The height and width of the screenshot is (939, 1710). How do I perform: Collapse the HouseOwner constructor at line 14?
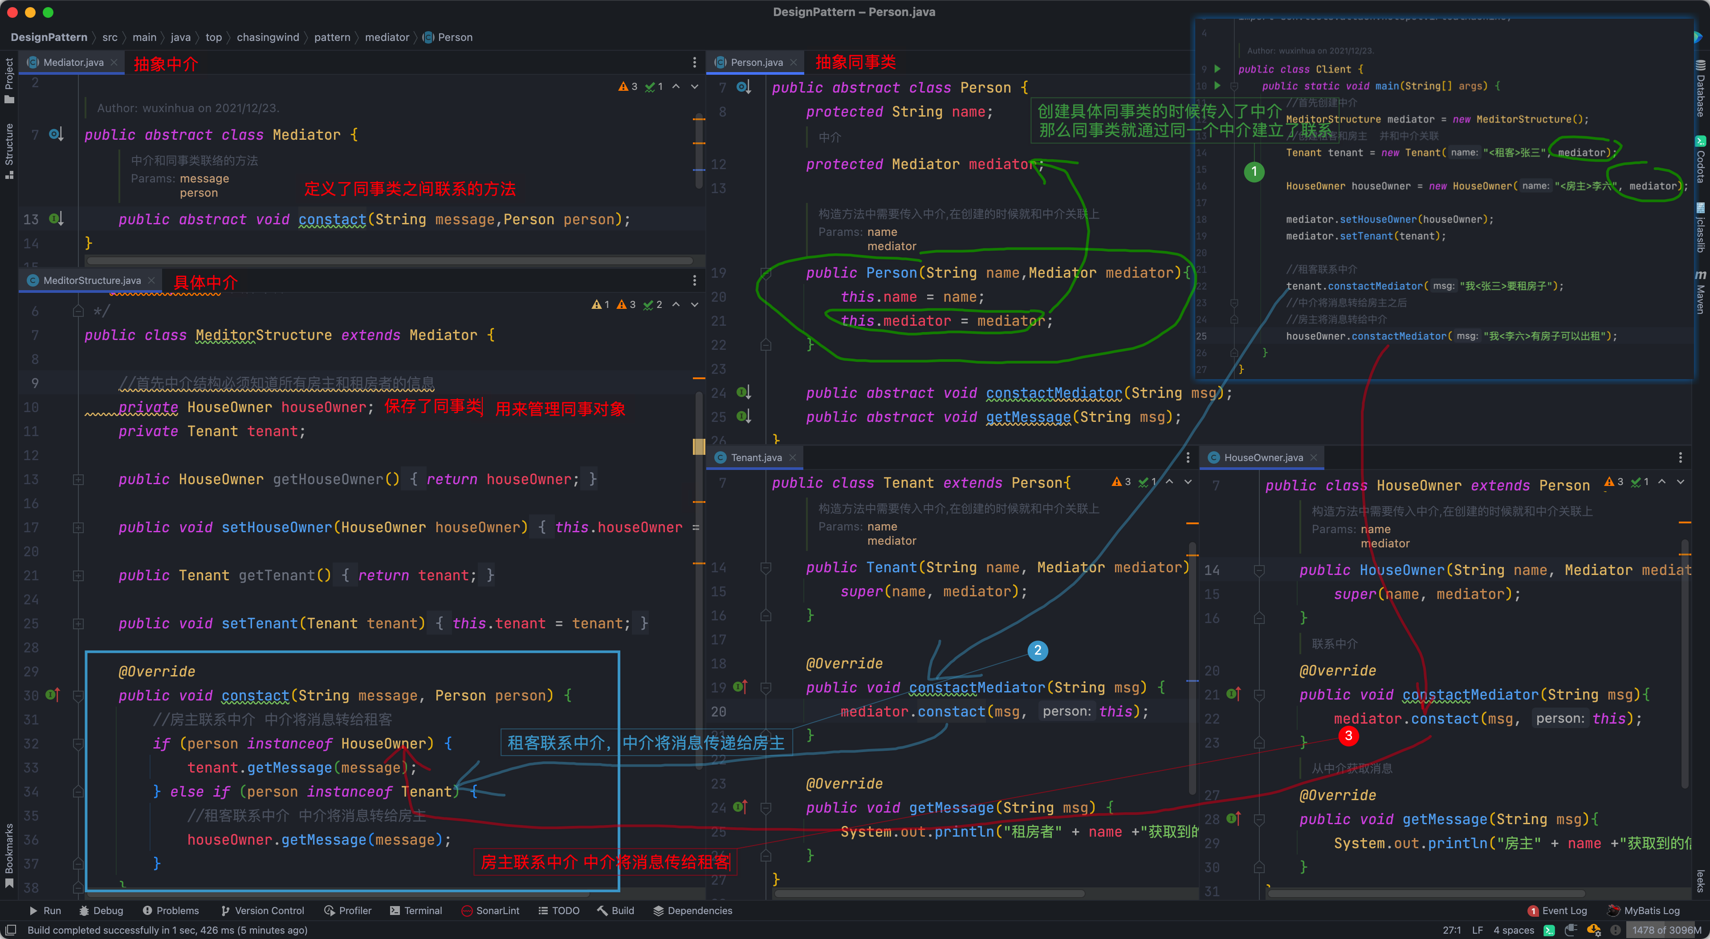pyautogui.click(x=1258, y=570)
